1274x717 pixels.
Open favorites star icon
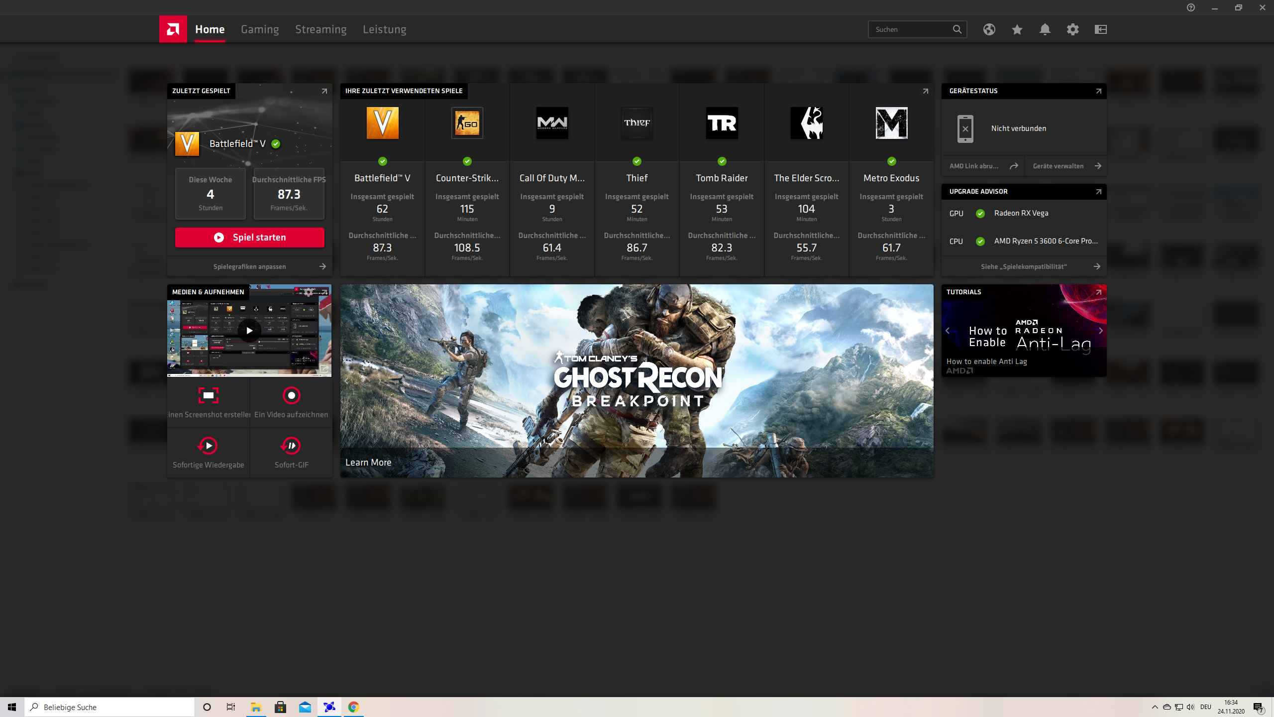[1017, 29]
